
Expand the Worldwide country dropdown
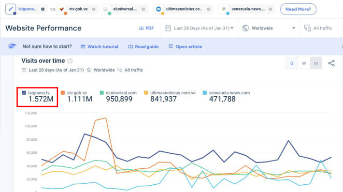269,28
